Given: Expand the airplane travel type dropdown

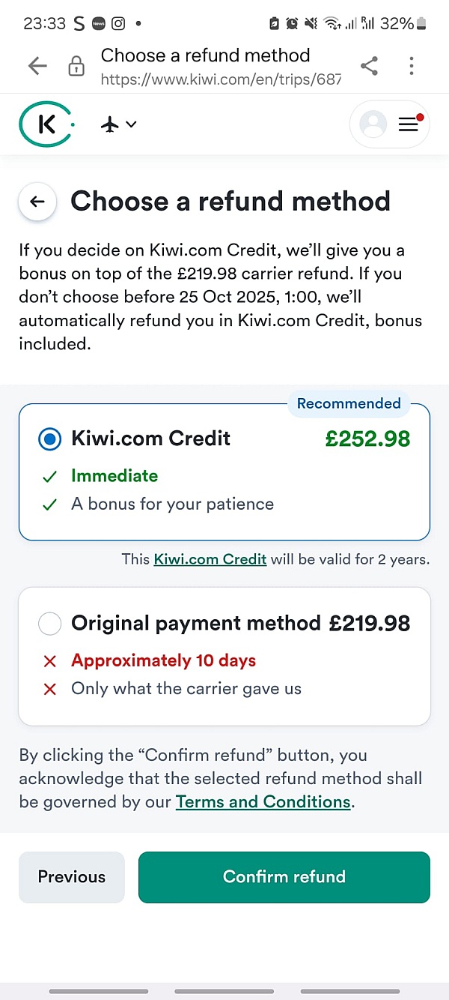Looking at the screenshot, I should (119, 124).
